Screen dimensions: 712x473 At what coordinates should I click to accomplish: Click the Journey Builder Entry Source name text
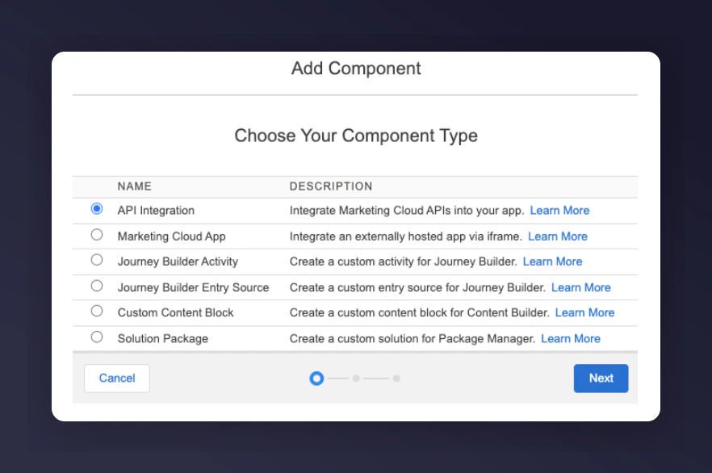pos(193,288)
